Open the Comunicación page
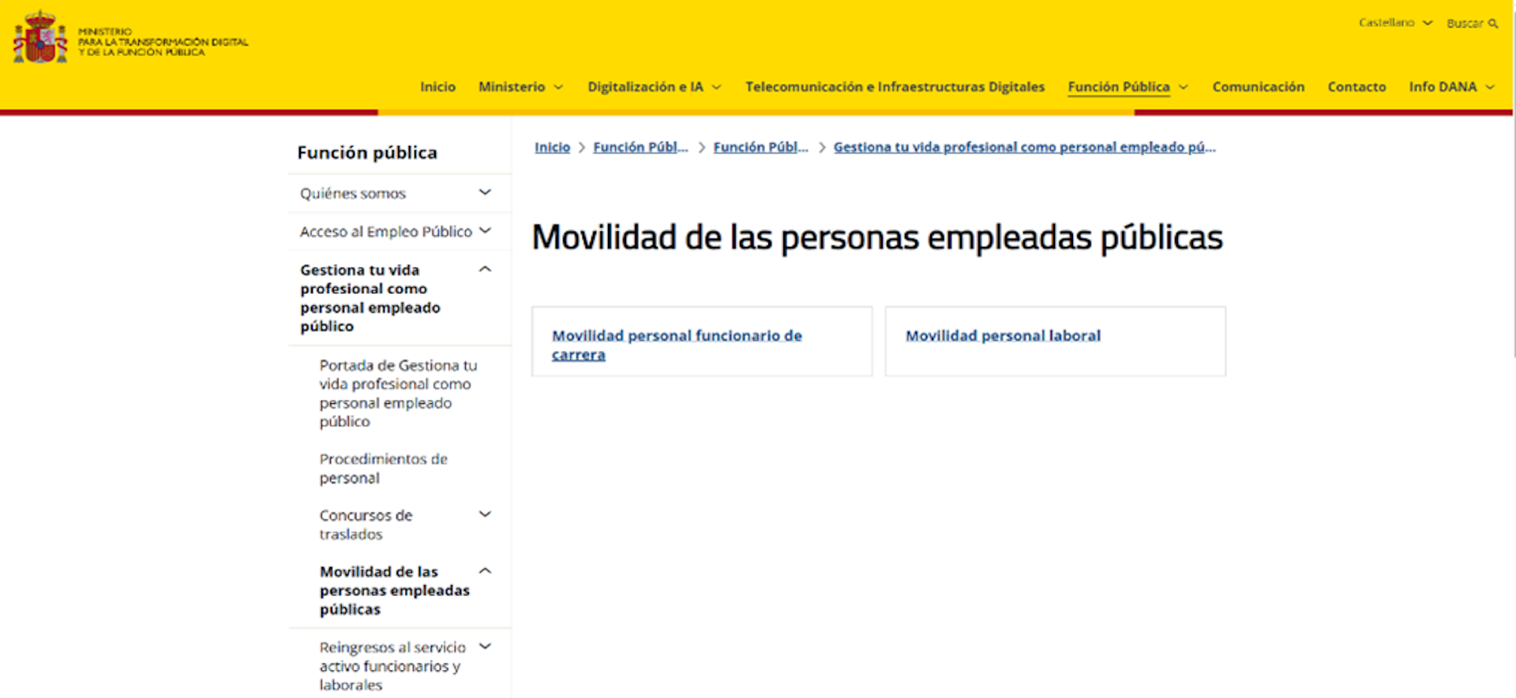Screen dimensions: 1516x698 click(1258, 87)
